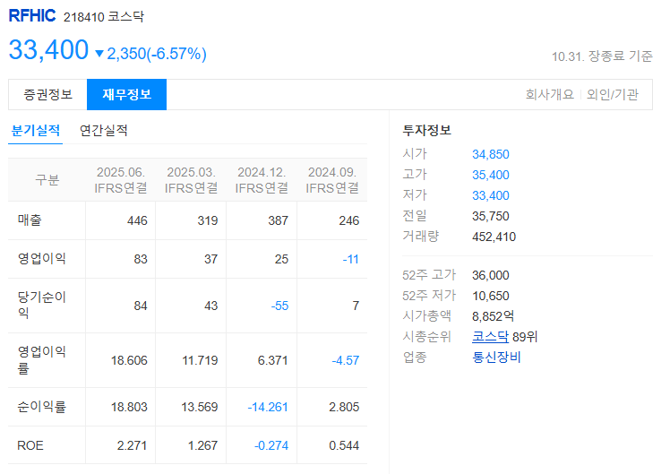
Task: Click the 2,350(-6.57%) change value
Action: pos(157,54)
